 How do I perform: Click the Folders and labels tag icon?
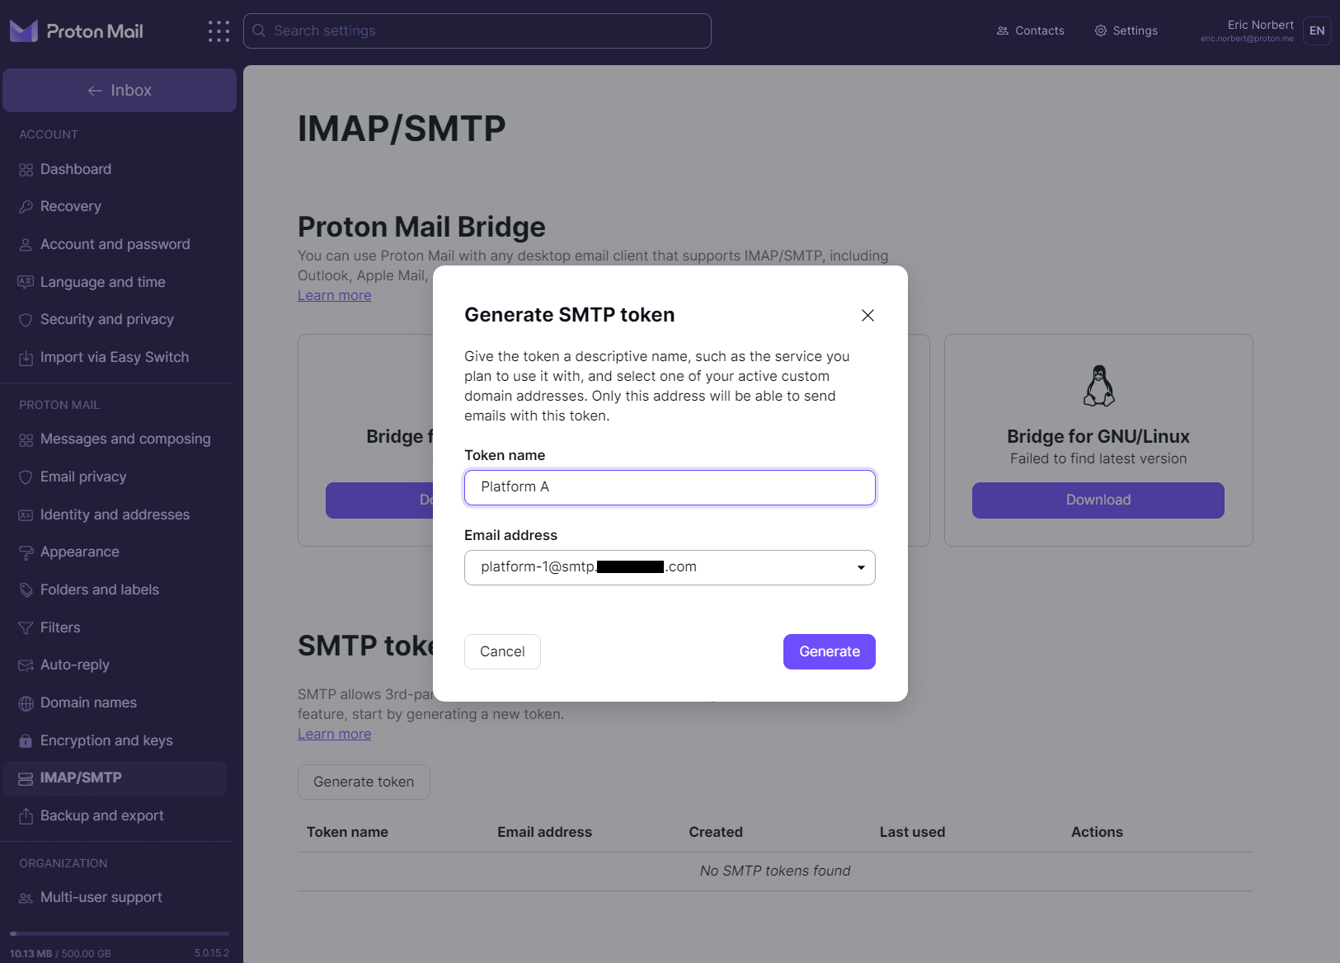26,590
